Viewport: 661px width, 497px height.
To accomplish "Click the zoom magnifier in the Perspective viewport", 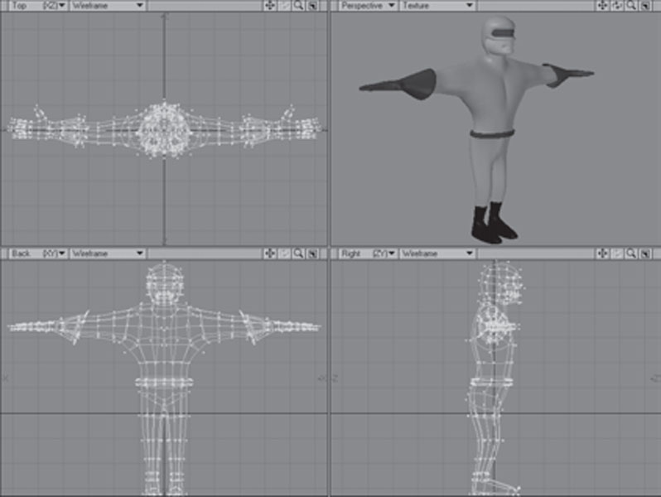I will (x=631, y=6).
